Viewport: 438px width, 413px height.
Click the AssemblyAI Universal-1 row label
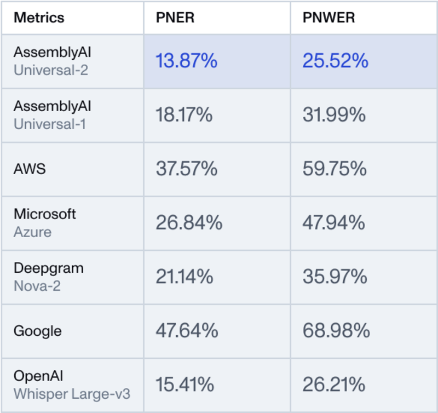click(x=53, y=115)
